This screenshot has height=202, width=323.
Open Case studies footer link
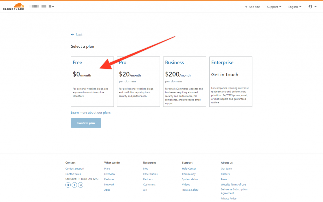coord(150,174)
